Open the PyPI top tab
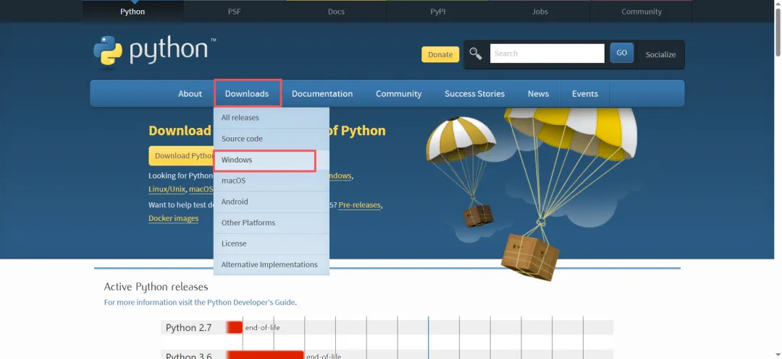 click(x=438, y=12)
